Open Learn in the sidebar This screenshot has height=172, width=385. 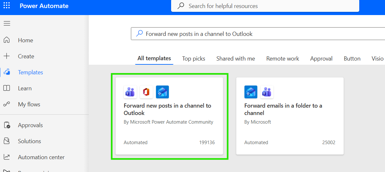[x=25, y=88]
